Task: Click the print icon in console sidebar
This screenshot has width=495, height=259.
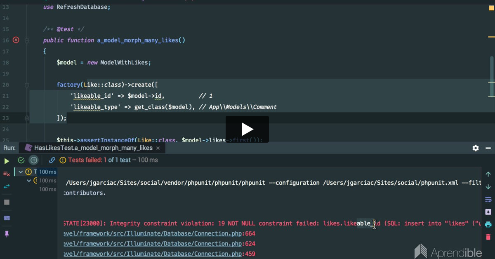Action: point(488,224)
